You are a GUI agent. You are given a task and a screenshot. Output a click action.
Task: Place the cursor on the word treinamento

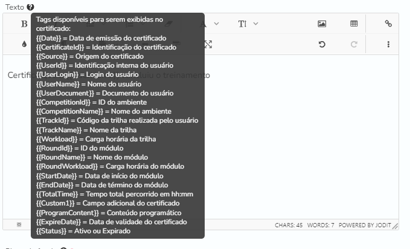point(187,76)
